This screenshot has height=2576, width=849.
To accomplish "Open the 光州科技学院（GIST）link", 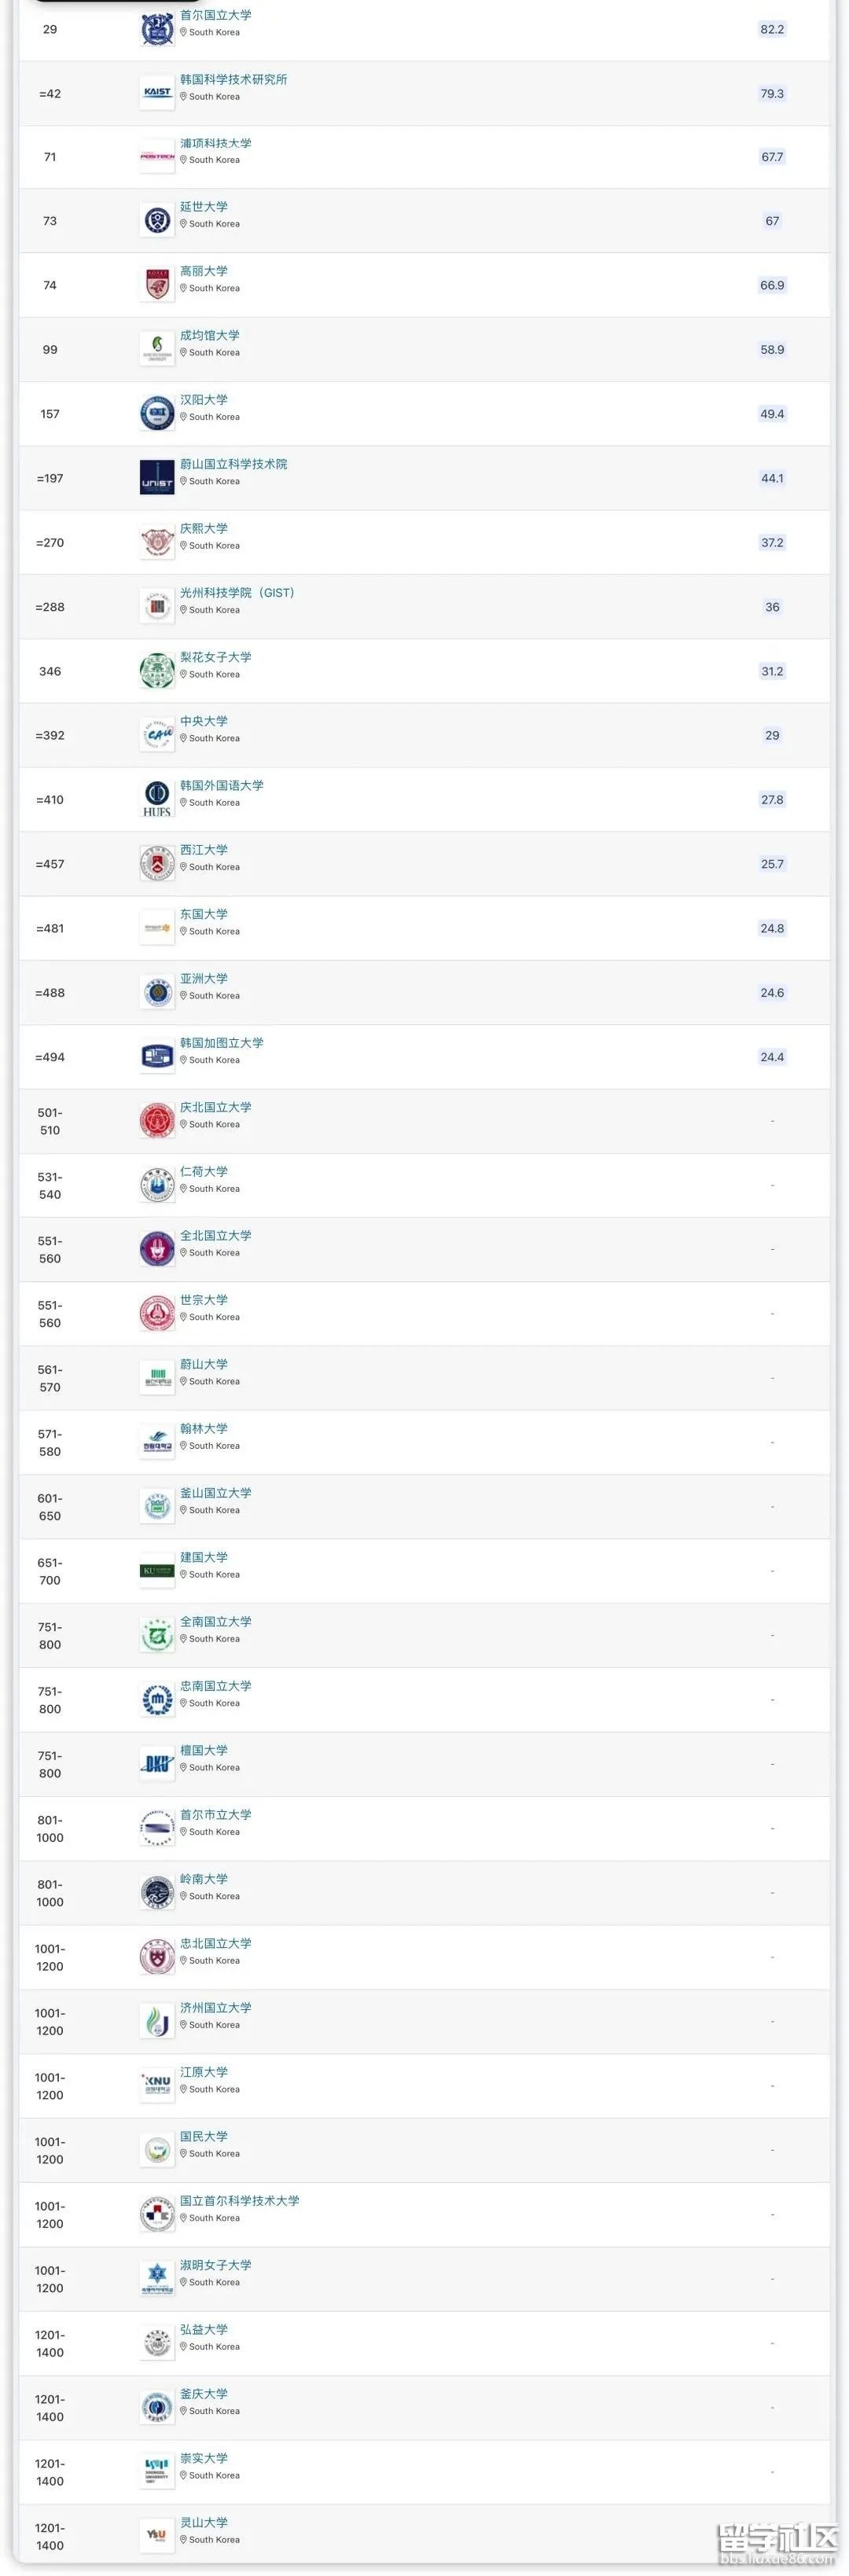I will click(x=237, y=593).
